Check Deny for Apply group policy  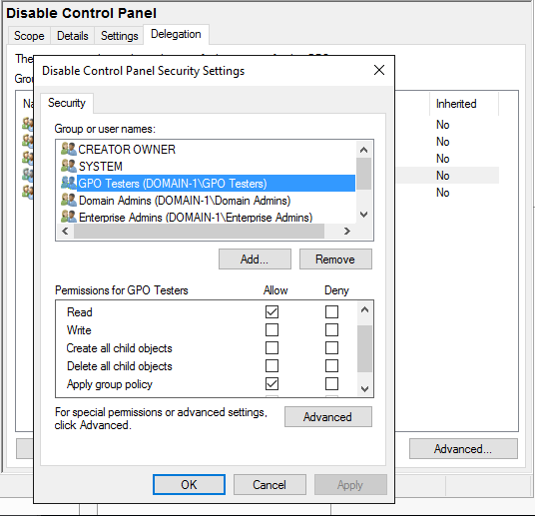pyautogui.click(x=331, y=384)
